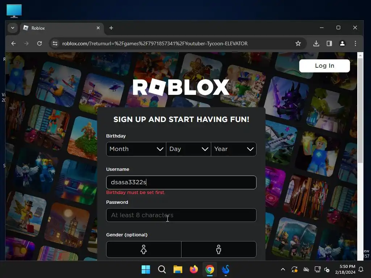Toggle Chrome side panel icon
Screen dimensions: 371x278
(329, 43)
